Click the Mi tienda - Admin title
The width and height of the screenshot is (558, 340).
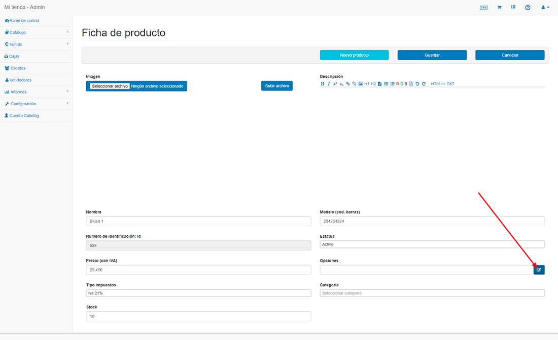(x=24, y=7)
